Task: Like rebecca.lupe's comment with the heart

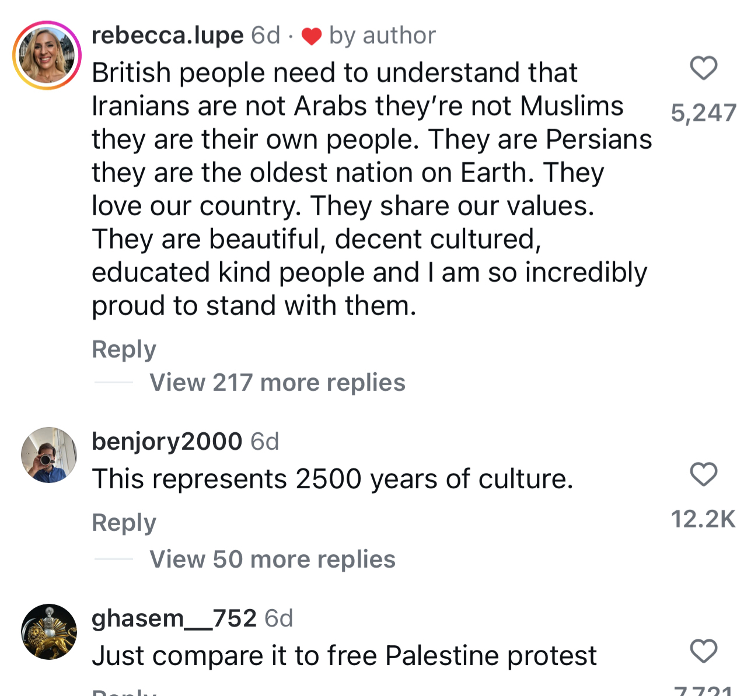Action: 703,68
